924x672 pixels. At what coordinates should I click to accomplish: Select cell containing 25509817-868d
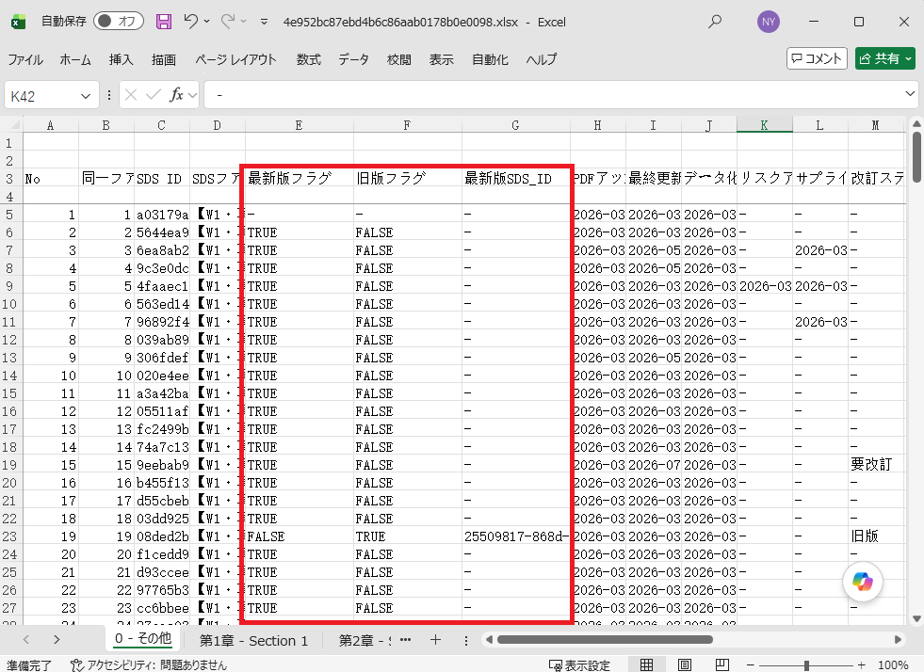515,536
